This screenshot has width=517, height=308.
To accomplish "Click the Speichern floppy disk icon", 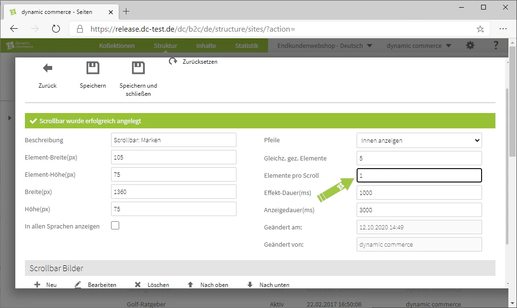I will (93, 68).
